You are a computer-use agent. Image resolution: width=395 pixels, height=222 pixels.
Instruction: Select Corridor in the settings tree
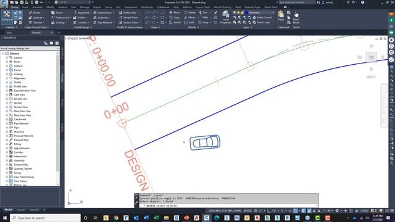click(x=19, y=152)
